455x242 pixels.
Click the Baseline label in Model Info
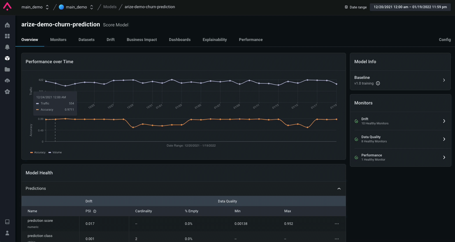coord(362,77)
